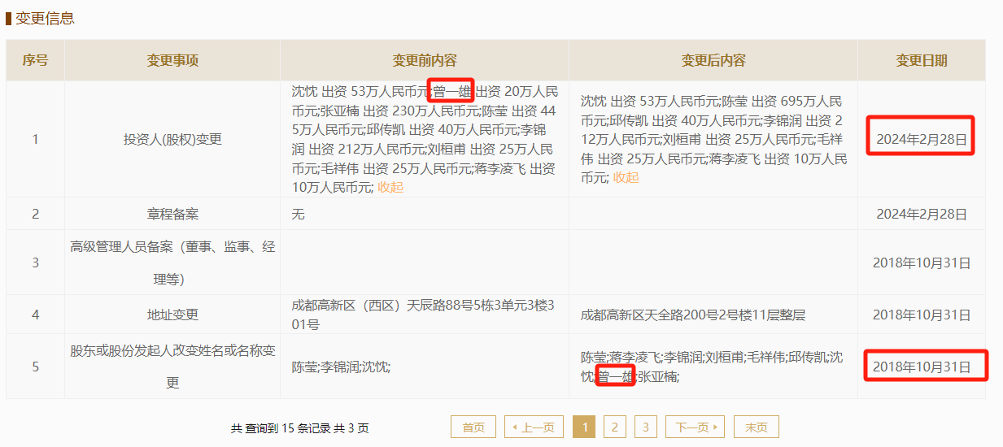This screenshot has height=447, width=1003.
Task: Click the date 2018年10月31日 in row 5
Action: (x=922, y=367)
